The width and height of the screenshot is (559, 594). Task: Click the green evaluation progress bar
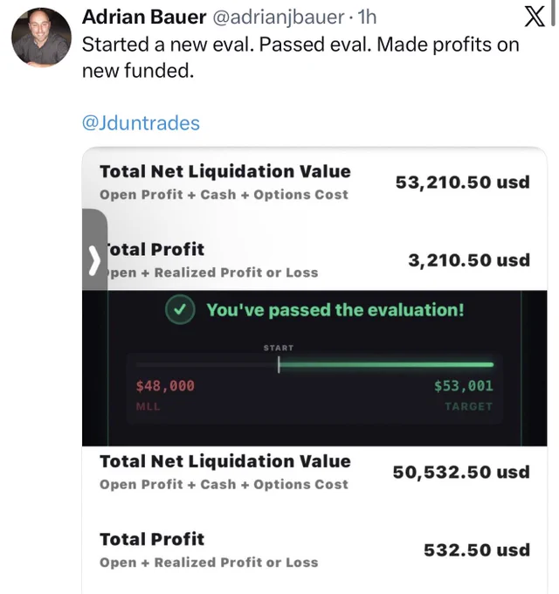386,364
